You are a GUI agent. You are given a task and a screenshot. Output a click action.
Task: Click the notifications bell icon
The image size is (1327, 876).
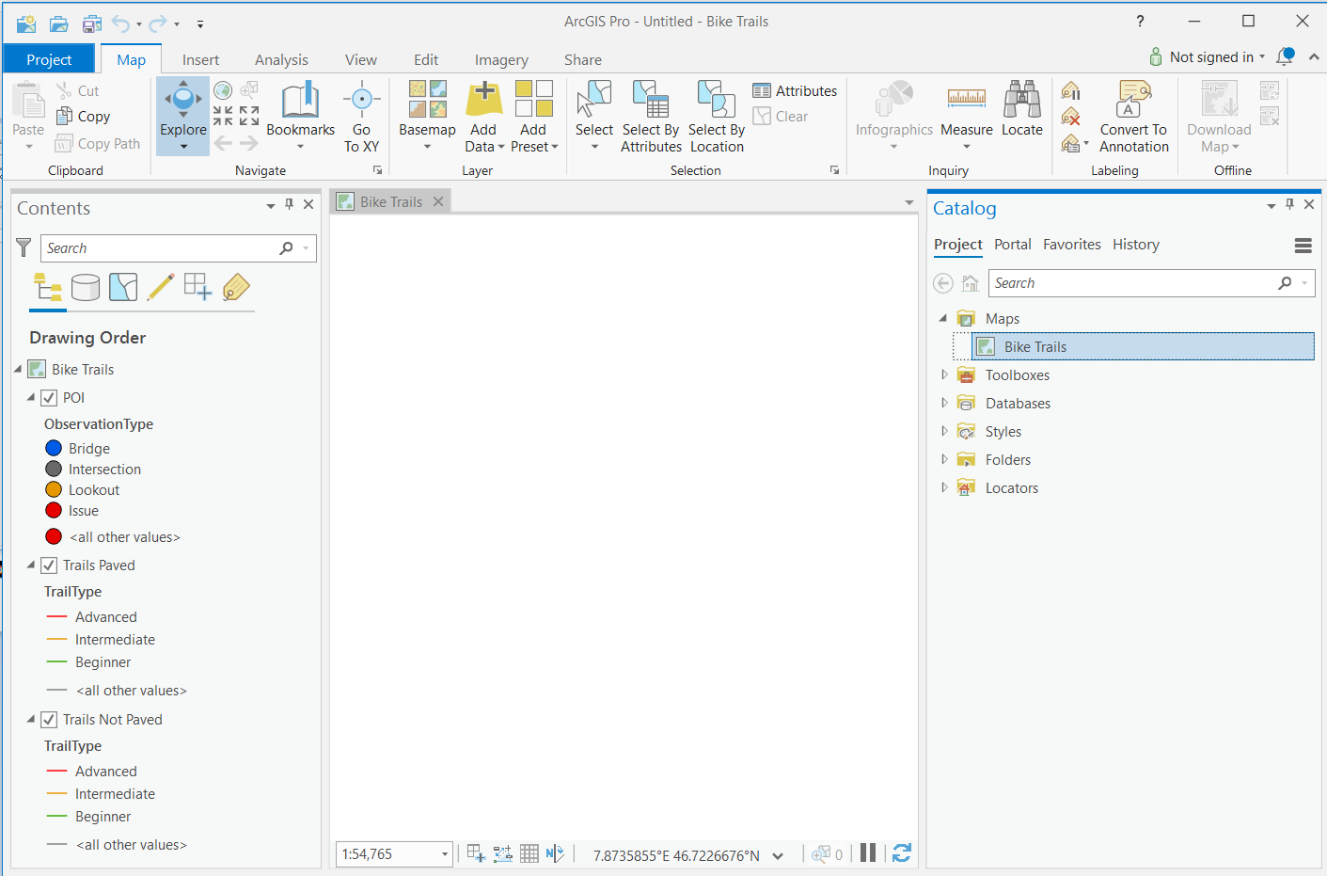pos(1285,56)
